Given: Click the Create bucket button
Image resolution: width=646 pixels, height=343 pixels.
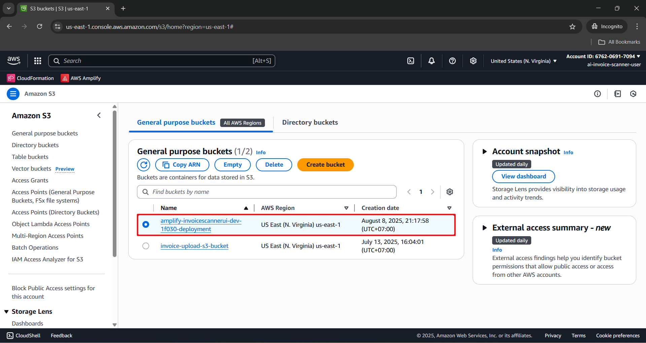Looking at the screenshot, I should (x=325, y=165).
